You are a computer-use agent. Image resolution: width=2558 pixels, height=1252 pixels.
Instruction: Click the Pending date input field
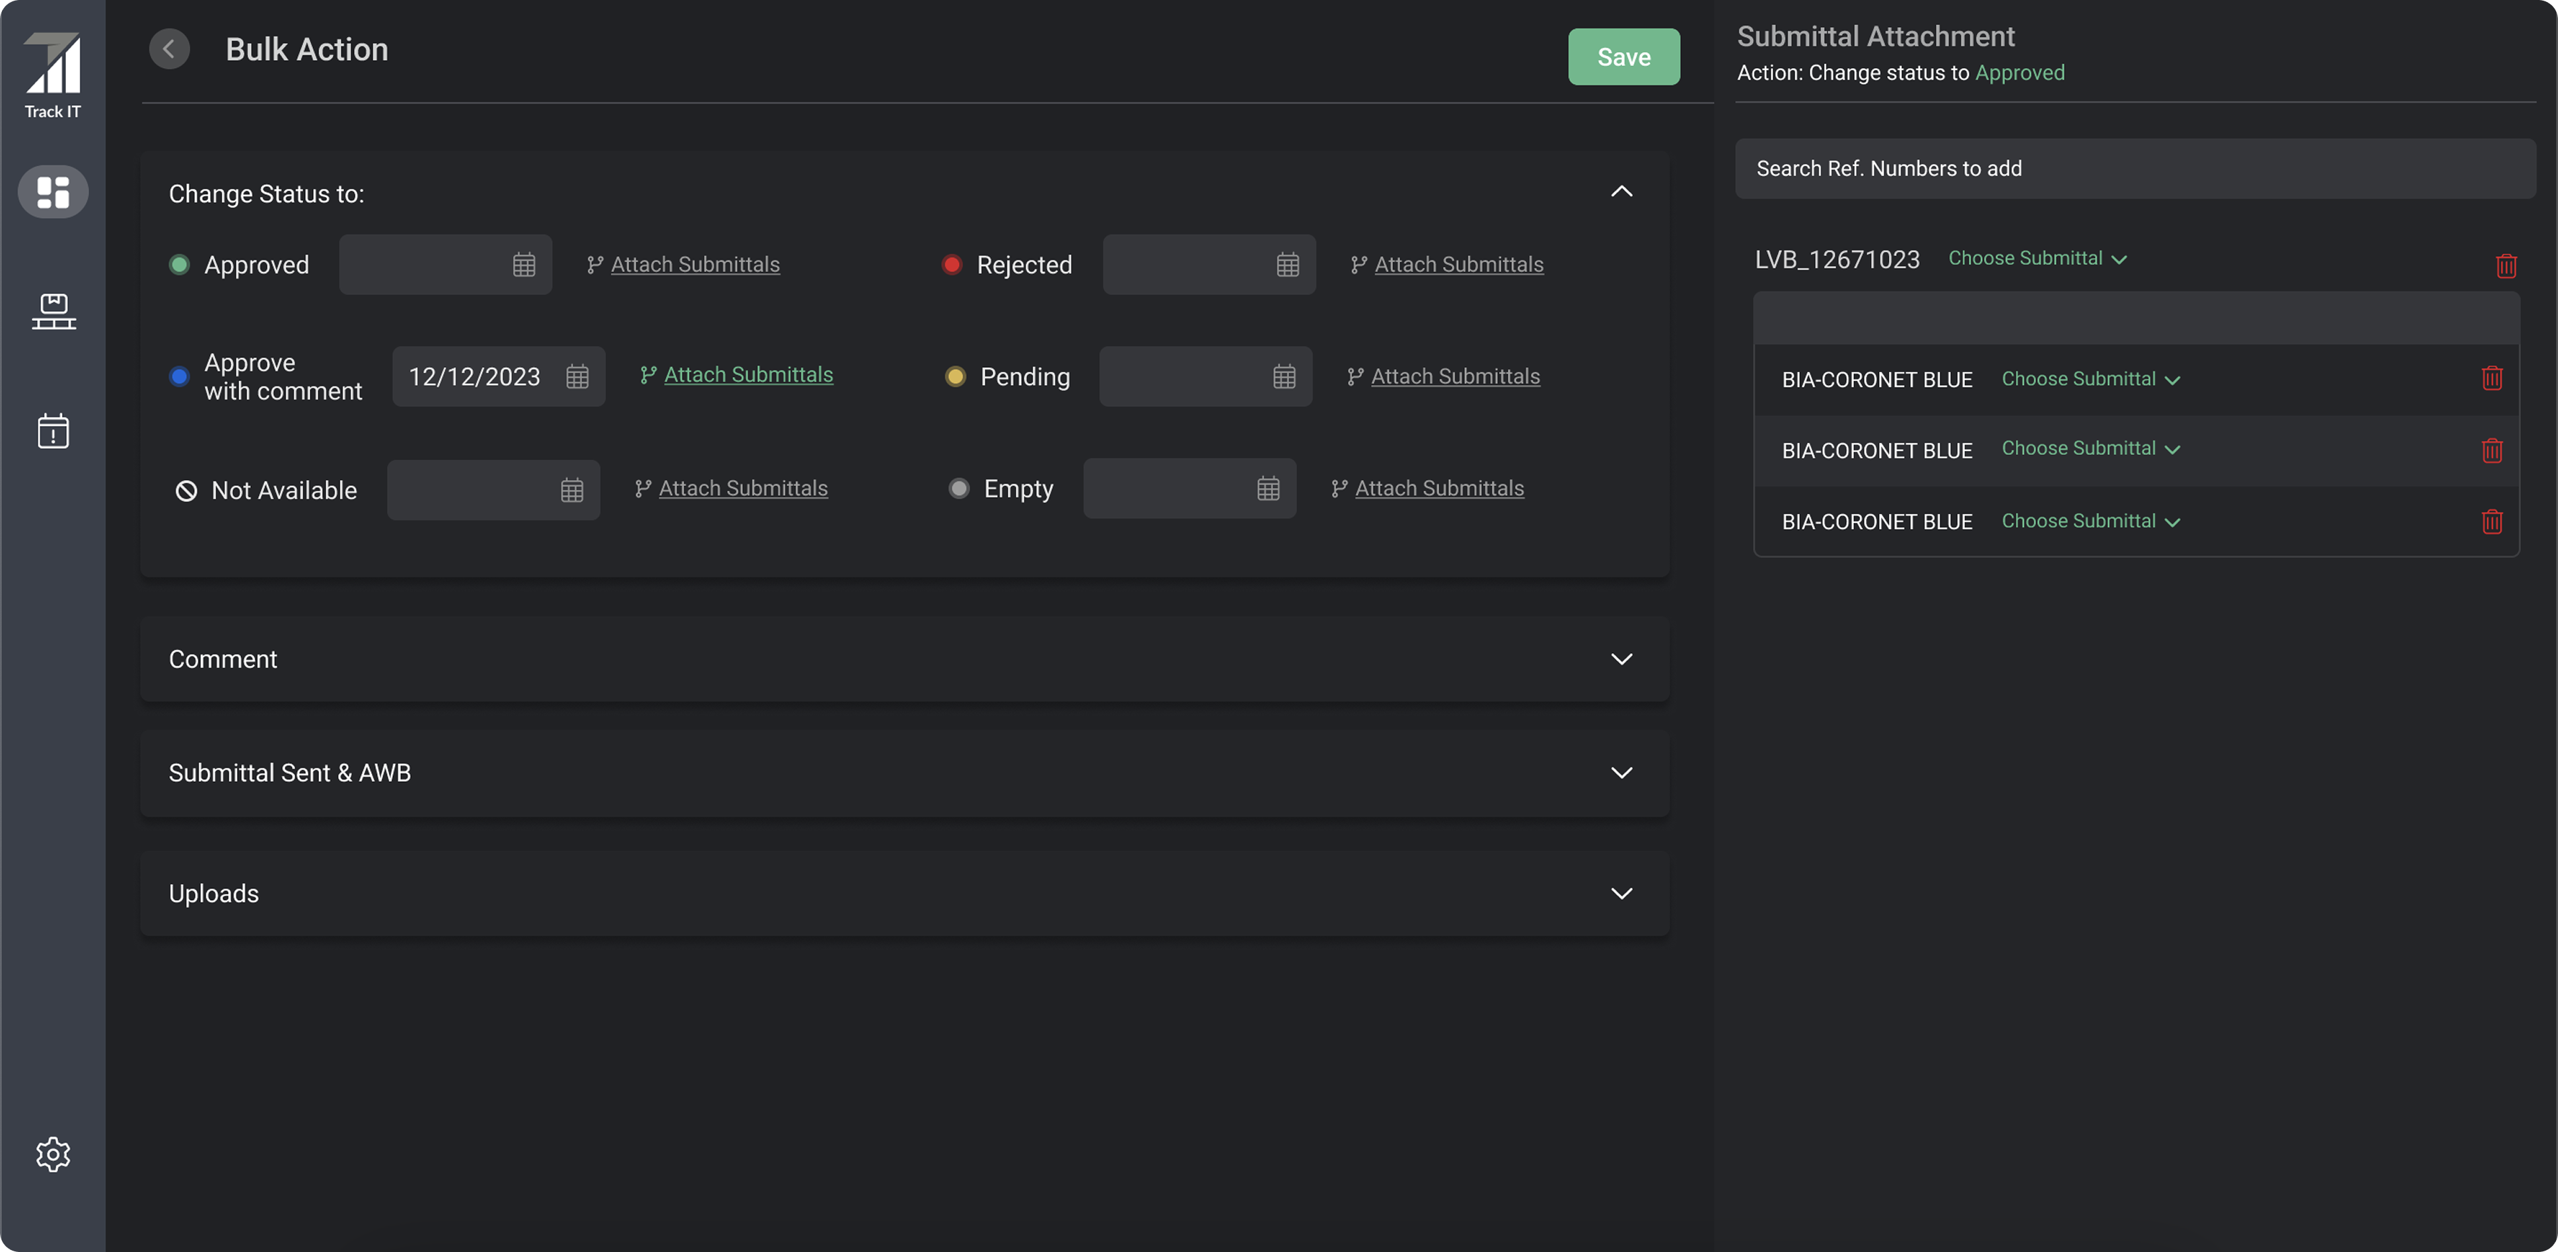1205,376
